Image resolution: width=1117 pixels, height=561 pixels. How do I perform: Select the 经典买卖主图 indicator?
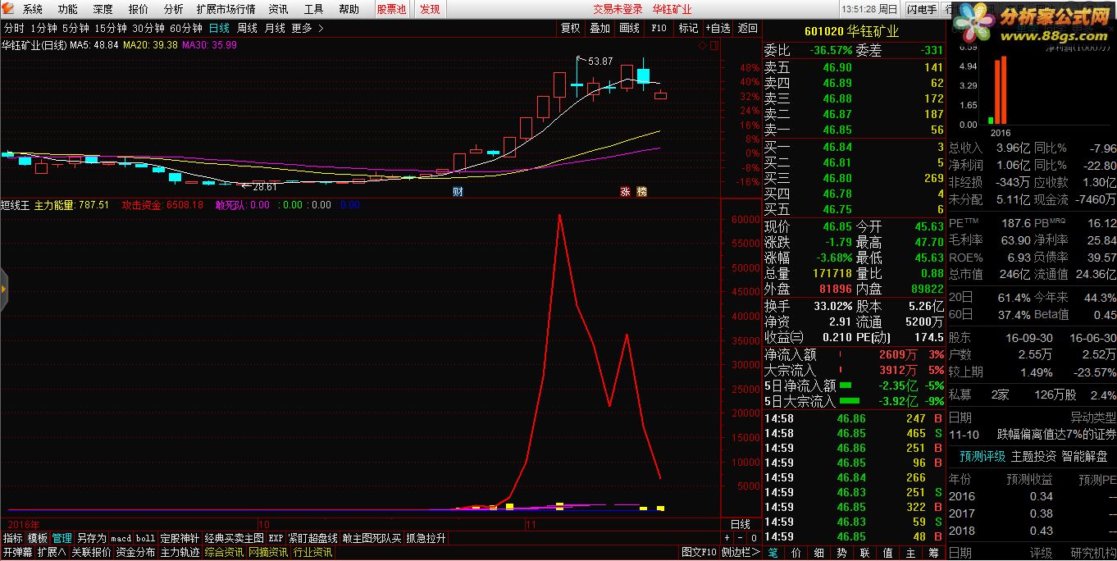click(235, 538)
